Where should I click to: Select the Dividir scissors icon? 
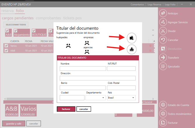point(163,31)
